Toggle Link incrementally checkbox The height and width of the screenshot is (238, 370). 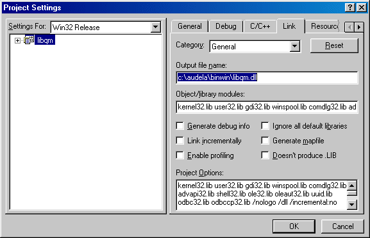(x=180, y=141)
